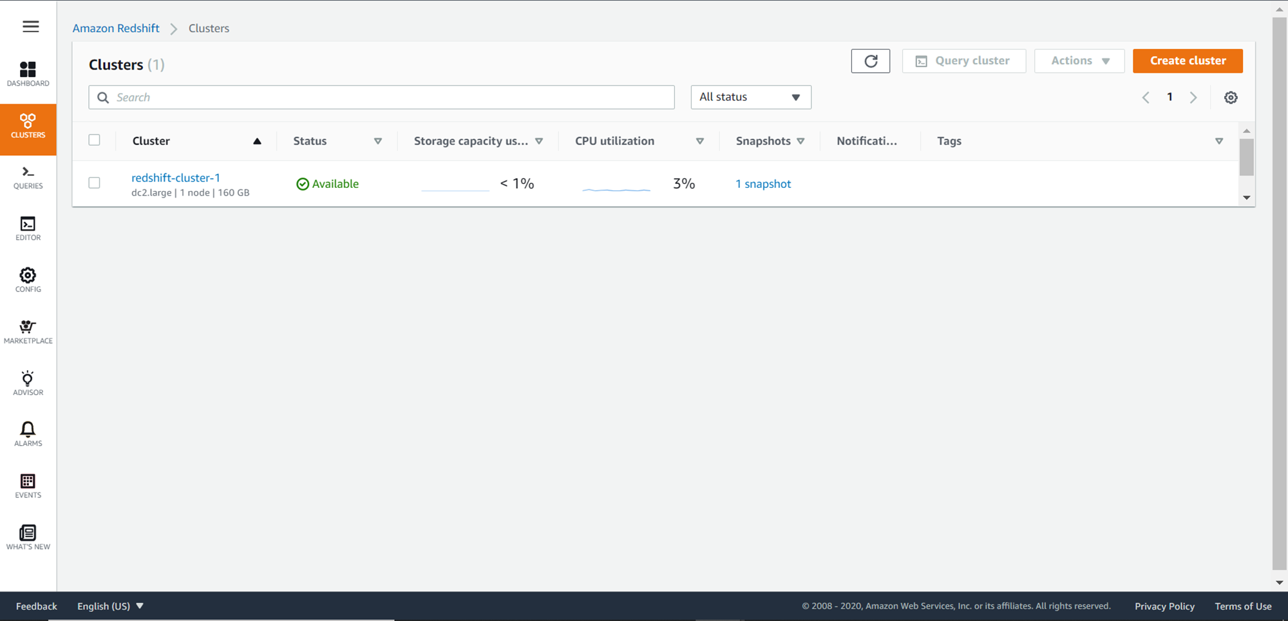This screenshot has height=621, width=1288.
Task: Open the Config sidebar icon
Action: pyautogui.click(x=28, y=281)
